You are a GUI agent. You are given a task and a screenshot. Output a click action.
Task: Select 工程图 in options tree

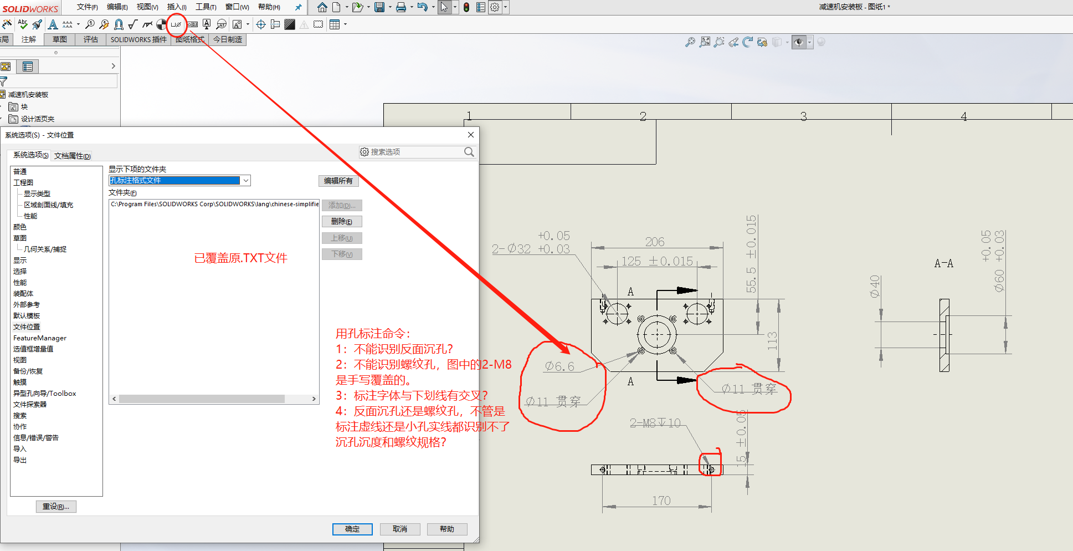point(23,183)
